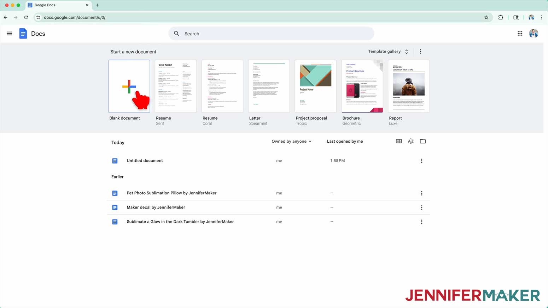Viewport: 548px width, 308px height.
Task: Open the file picker folder icon
Action: coord(423,141)
